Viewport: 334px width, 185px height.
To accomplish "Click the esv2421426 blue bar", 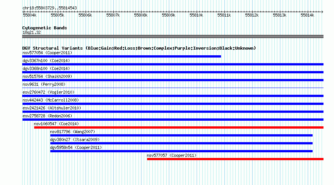I will [x=173, y=112].
